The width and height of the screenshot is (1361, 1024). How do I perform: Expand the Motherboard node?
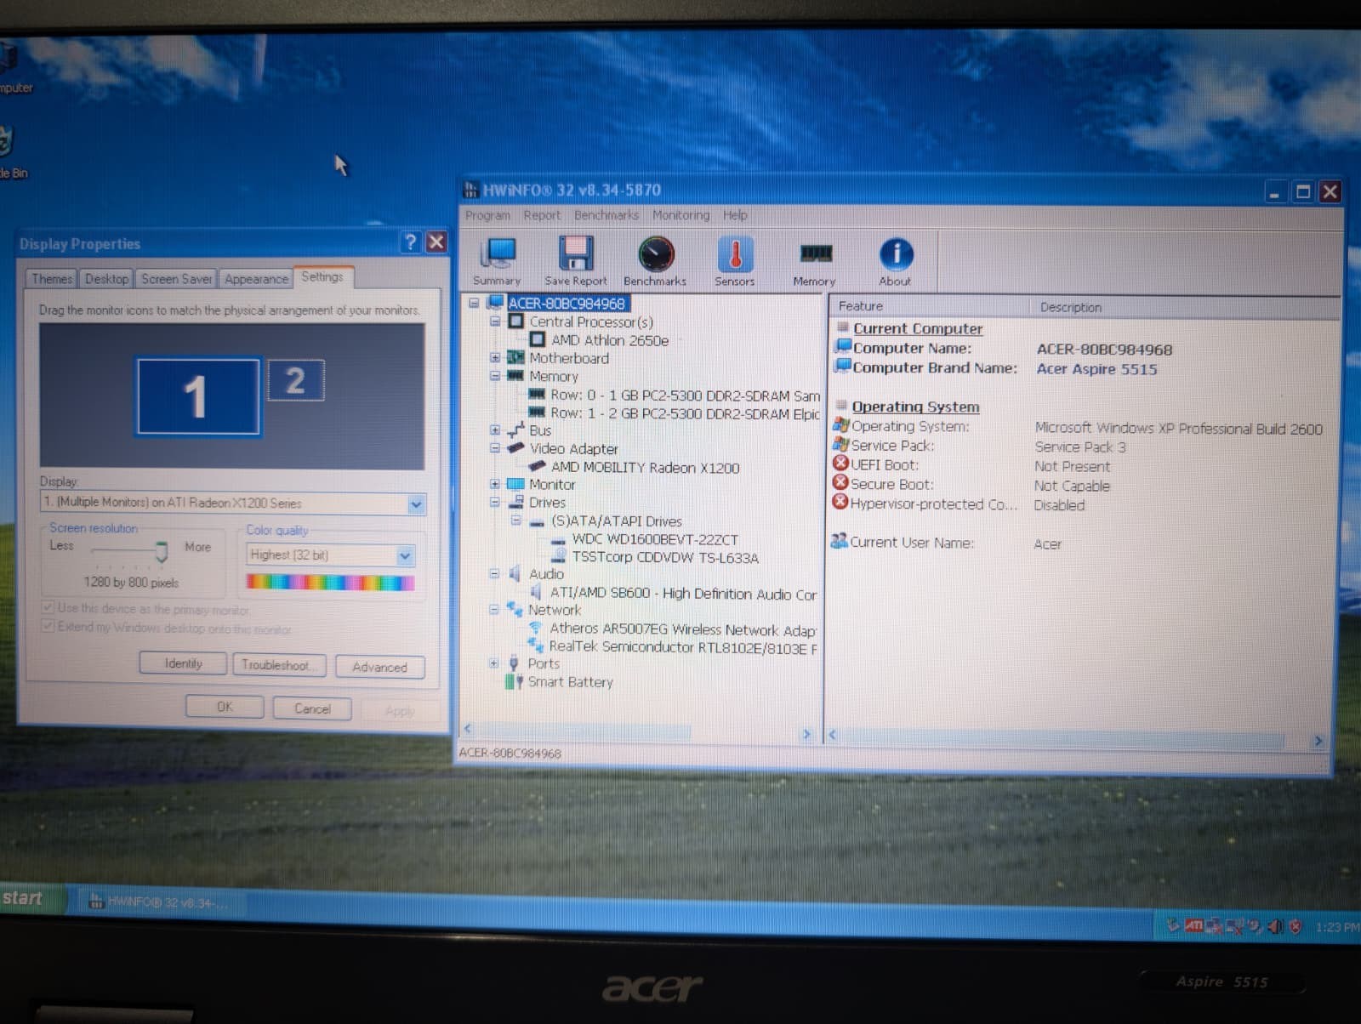tap(495, 357)
